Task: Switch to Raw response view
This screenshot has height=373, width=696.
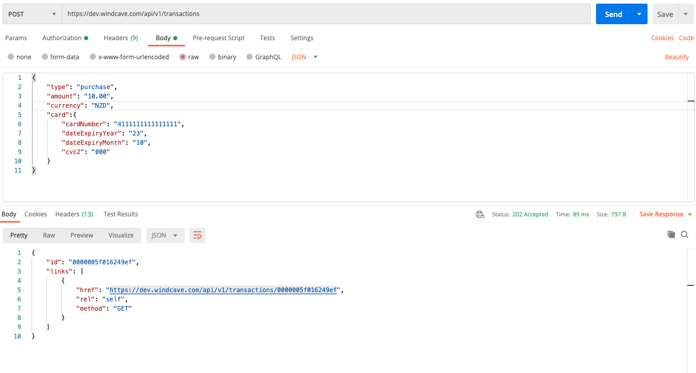Action: click(x=49, y=235)
